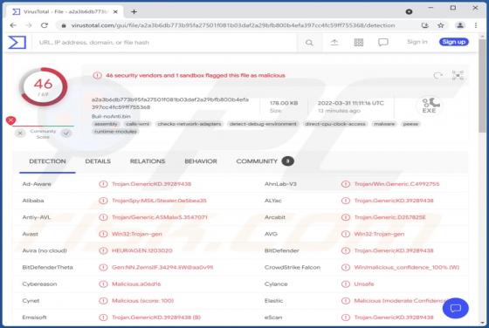Open the browser profile icon
This screenshot has width=489, height=328.
460,25
